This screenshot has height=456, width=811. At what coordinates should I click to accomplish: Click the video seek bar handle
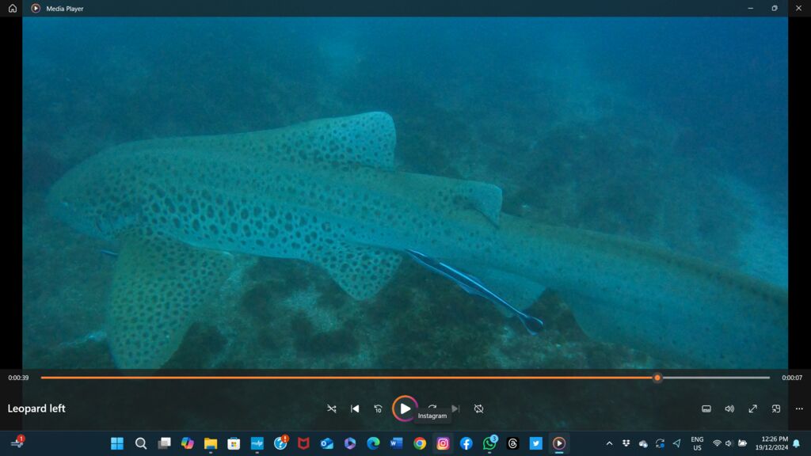point(657,378)
